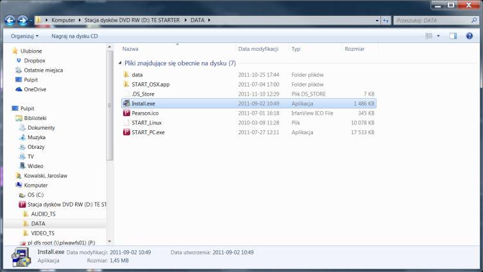483x272 pixels.
Task: Sort by Nazwa column header
Action: point(130,49)
